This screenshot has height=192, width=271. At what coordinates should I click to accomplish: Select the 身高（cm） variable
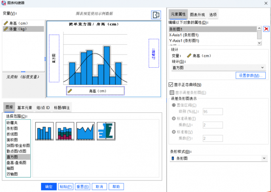coord(23,23)
